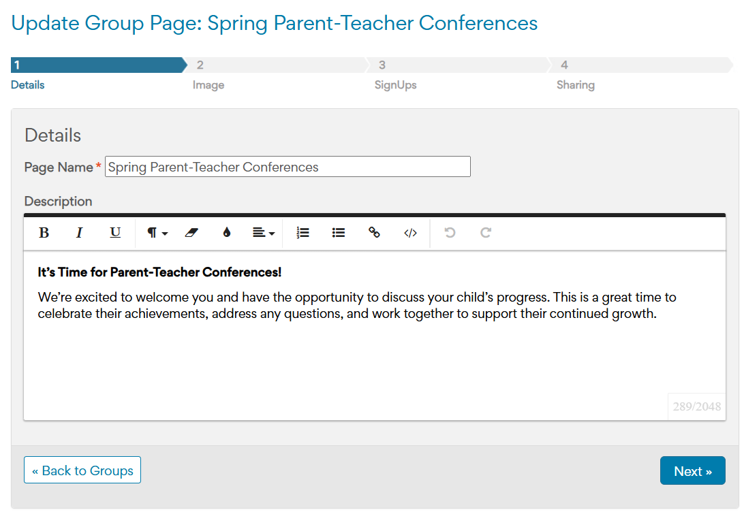The image size is (744, 512).
Task: Apply italic formatting to description text
Action: tap(79, 233)
